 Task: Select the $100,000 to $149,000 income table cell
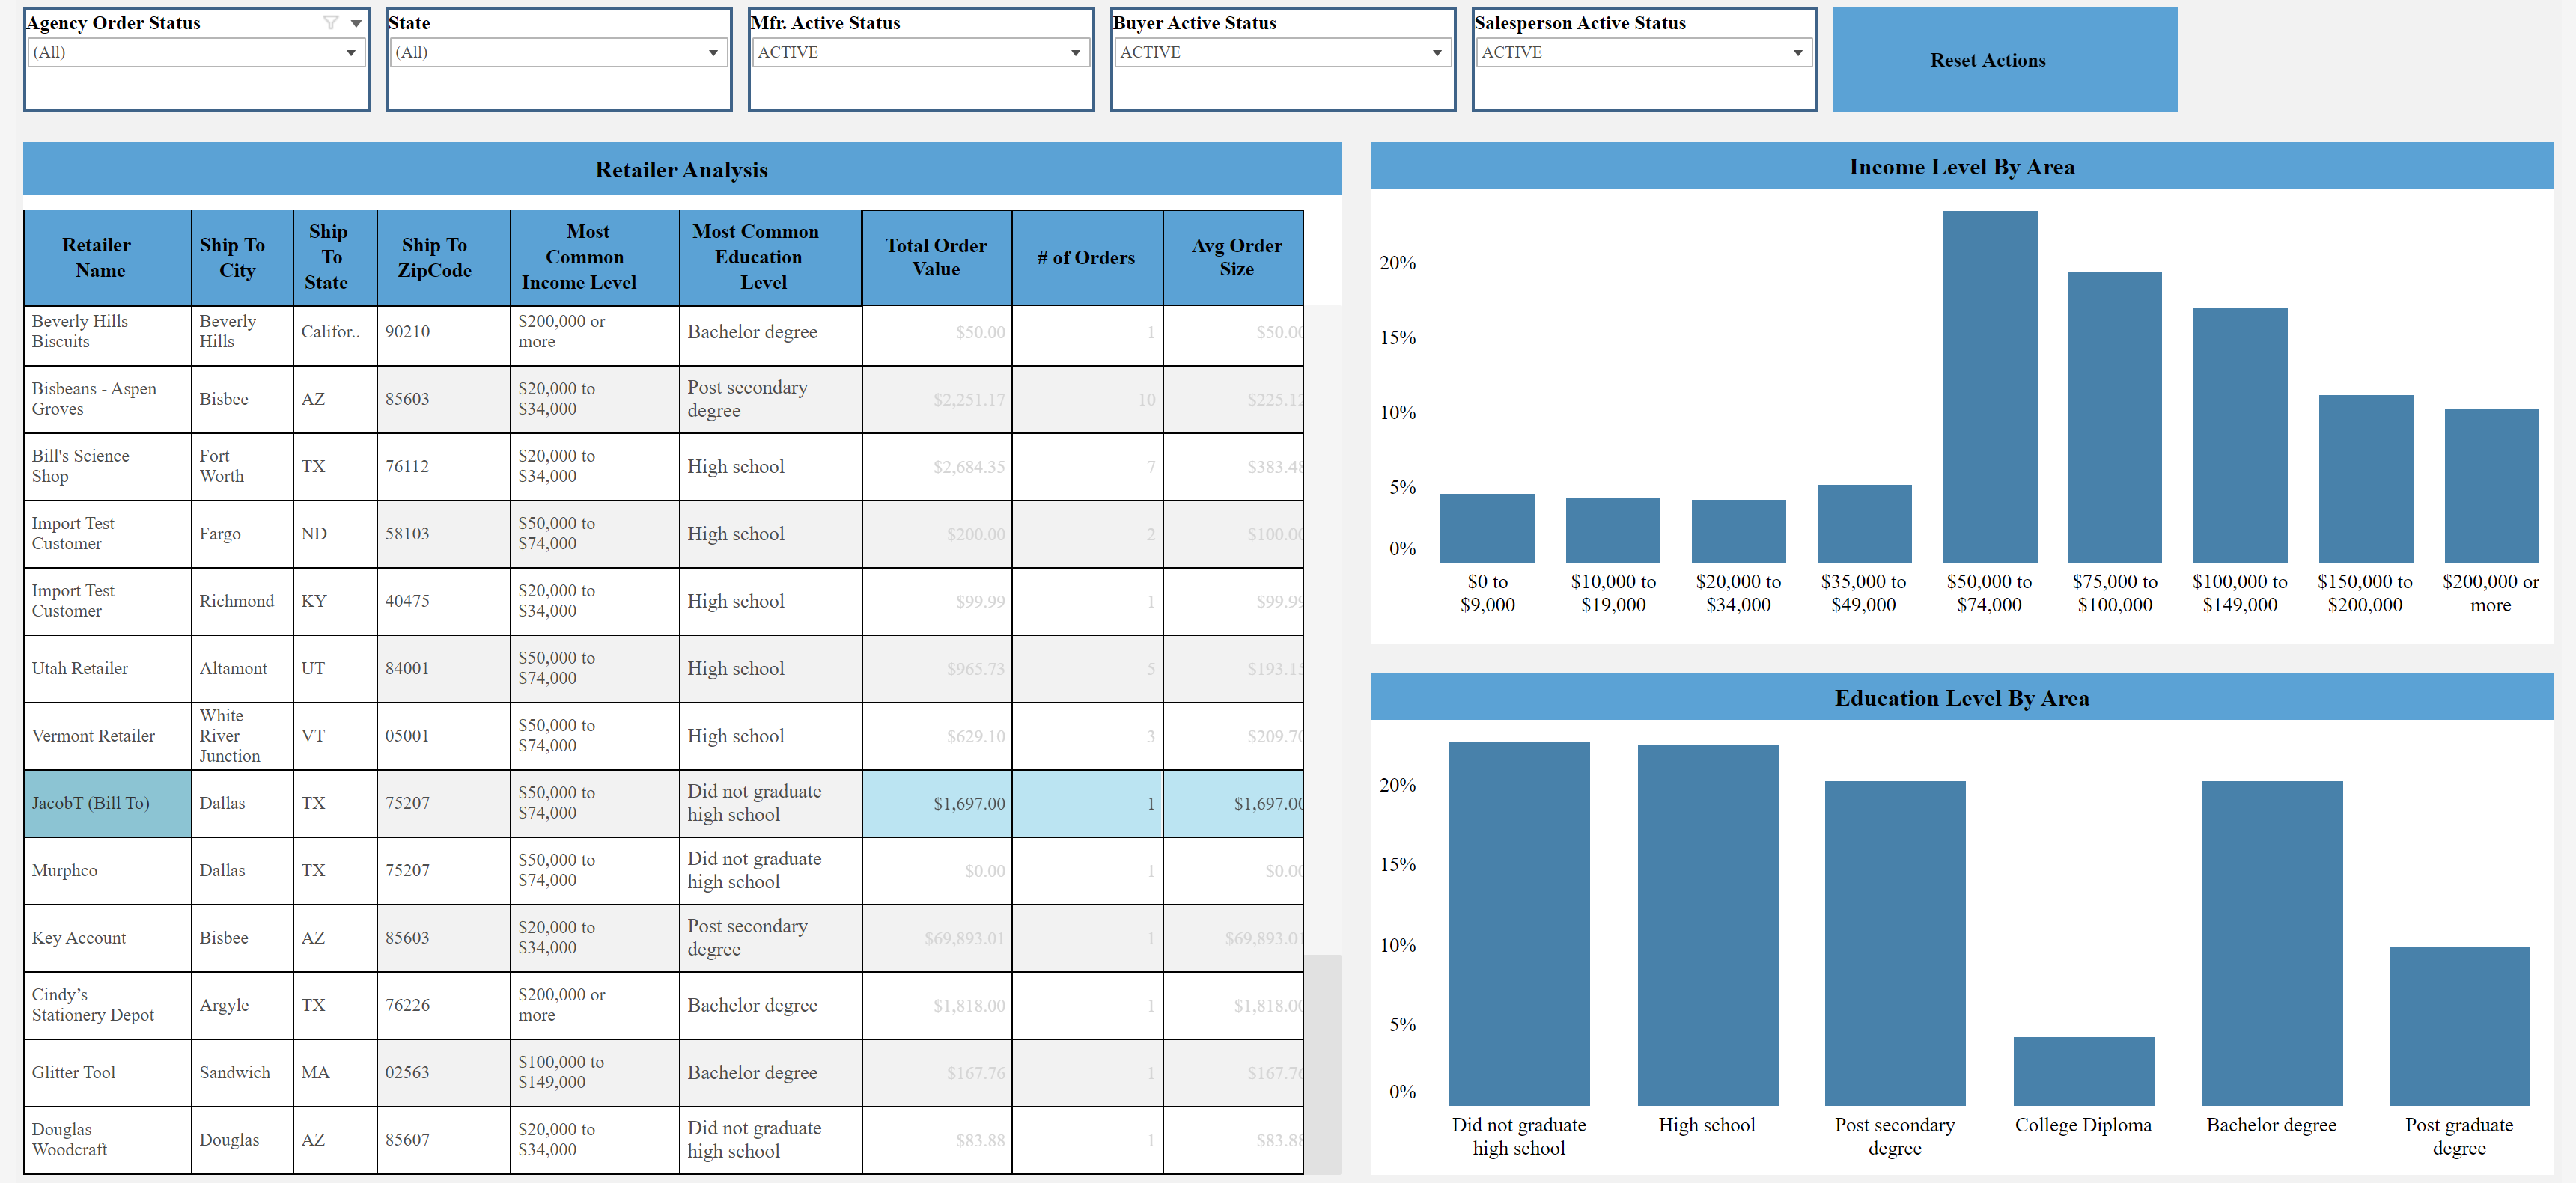click(595, 1072)
